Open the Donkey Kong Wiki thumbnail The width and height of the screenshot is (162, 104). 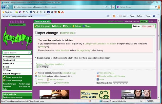pyautogui.click(x=54, y=94)
